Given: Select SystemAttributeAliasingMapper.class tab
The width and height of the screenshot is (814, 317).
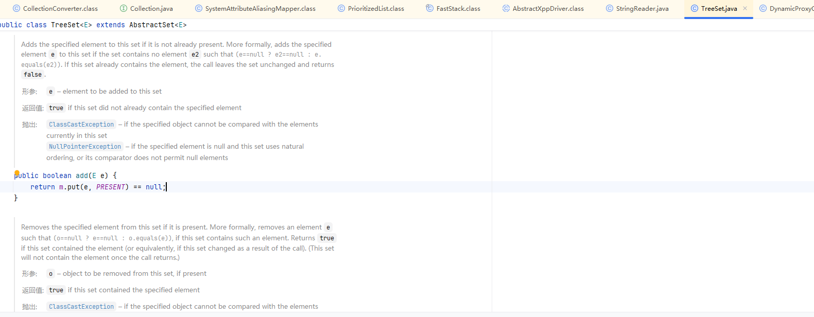Looking at the screenshot, I should coord(255,9).
